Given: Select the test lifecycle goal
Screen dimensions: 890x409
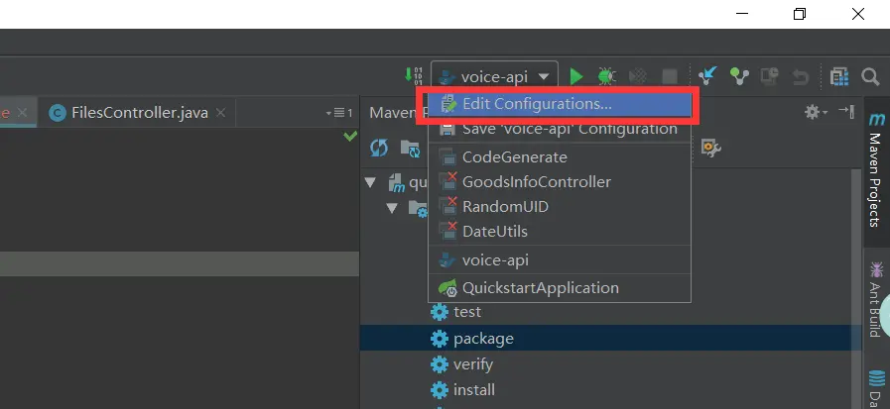Looking at the screenshot, I should tap(467, 312).
